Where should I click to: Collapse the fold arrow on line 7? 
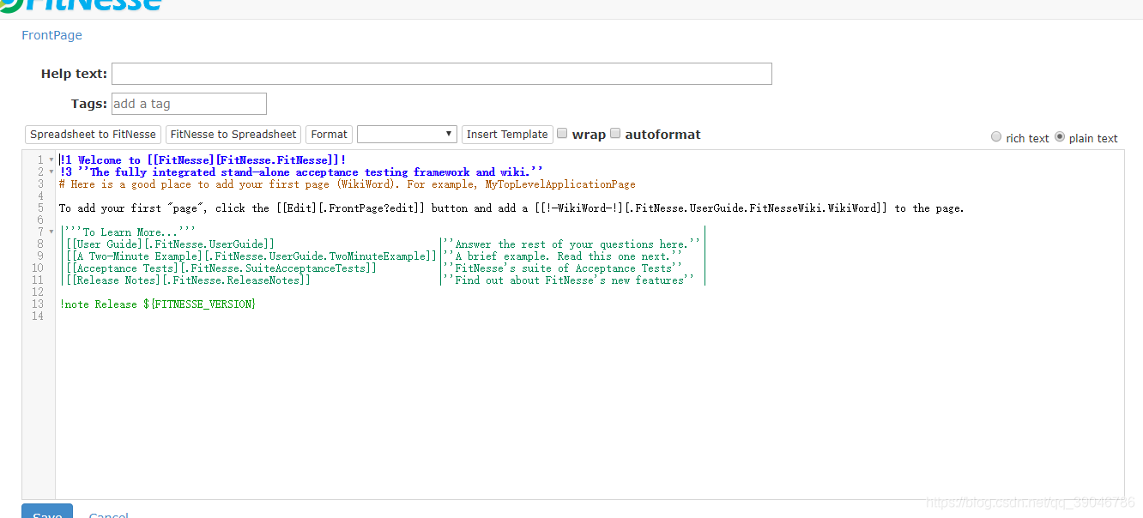click(51, 232)
